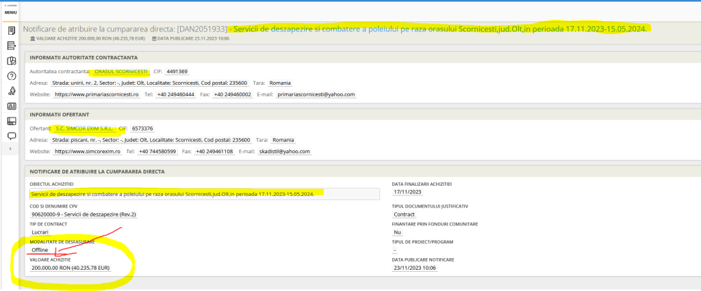
Task: Open the chat bubble icon in sidebar
Action: coord(11,135)
